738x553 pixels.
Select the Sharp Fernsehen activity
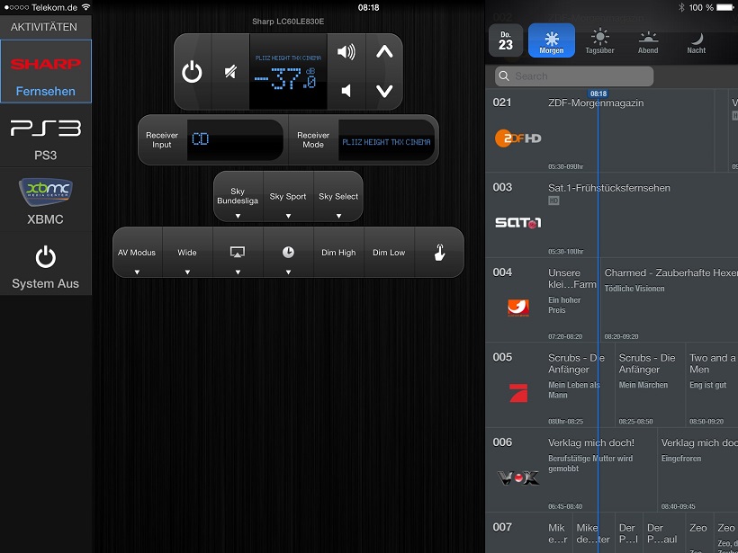tap(46, 71)
